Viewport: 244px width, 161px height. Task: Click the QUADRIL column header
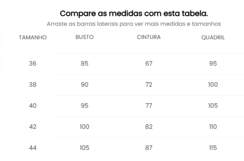pyautogui.click(x=213, y=38)
